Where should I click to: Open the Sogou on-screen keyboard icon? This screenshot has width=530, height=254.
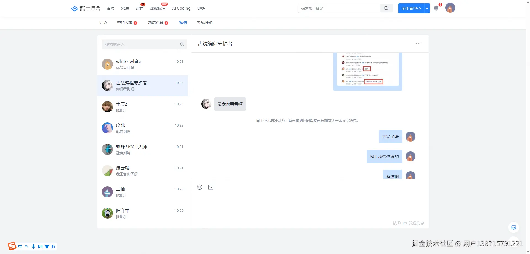point(40,246)
